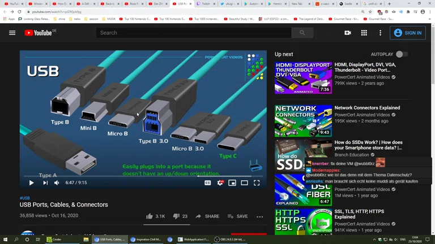This screenshot has width=435, height=244.
Task: Open the video player settings gear
Action: point(220,183)
